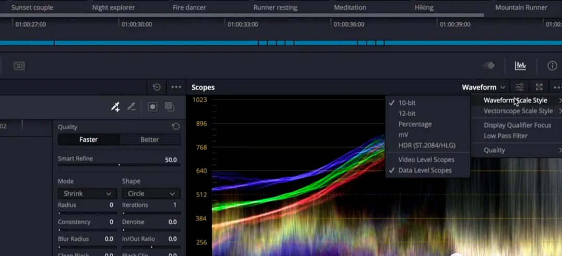Adjust the Iterations slider

[x=151, y=213]
